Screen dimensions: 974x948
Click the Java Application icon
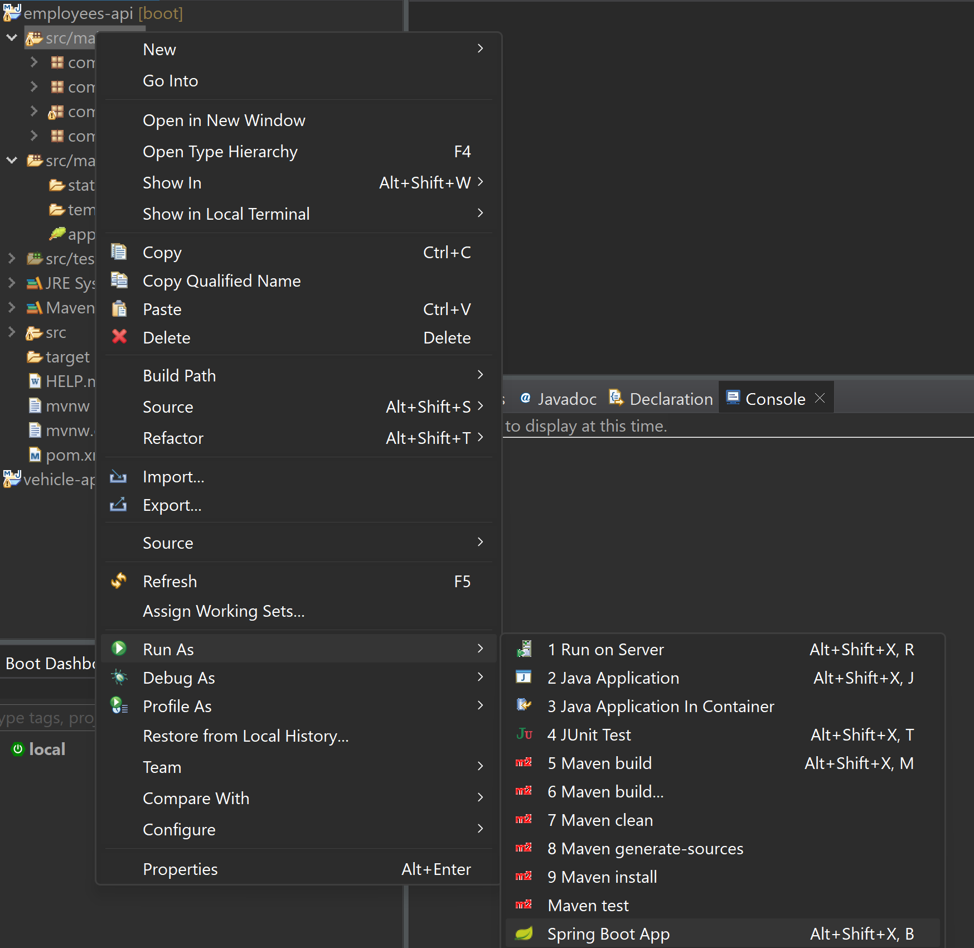[x=524, y=678]
